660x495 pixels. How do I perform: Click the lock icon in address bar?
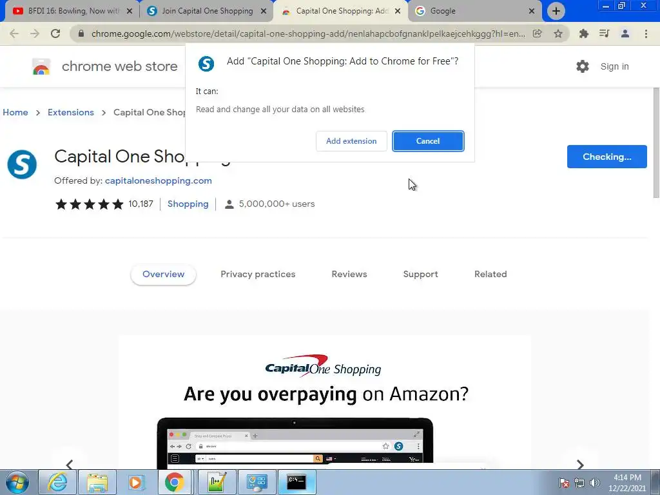tap(81, 34)
